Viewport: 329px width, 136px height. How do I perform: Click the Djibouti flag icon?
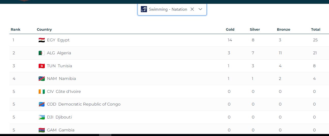pos(42,117)
